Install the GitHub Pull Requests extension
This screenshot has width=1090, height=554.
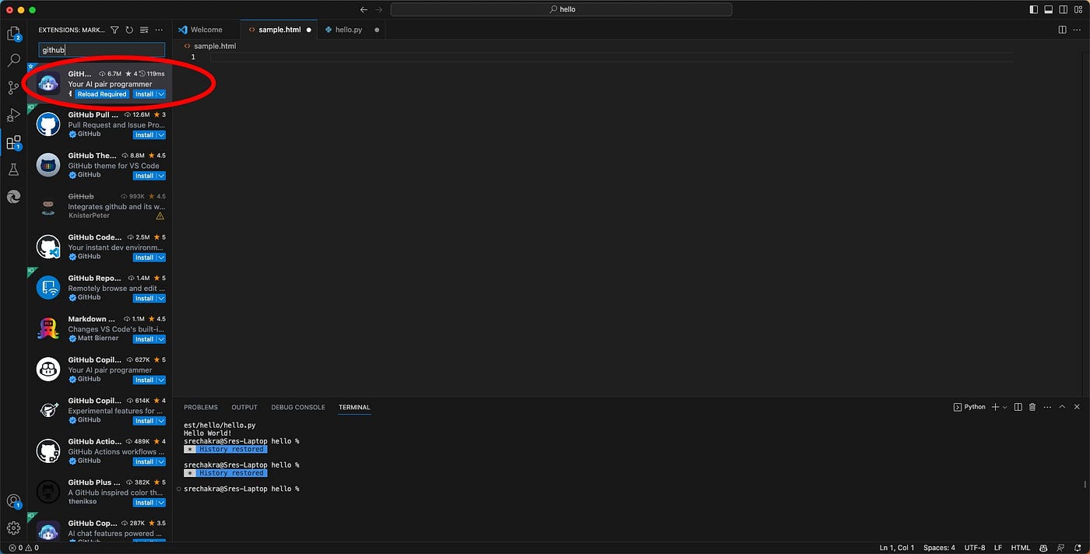(144, 135)
